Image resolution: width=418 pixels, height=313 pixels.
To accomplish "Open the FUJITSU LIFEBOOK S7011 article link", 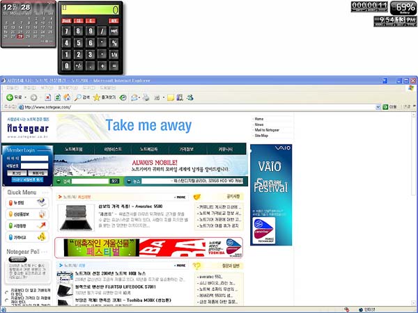I will click(115, 287).
